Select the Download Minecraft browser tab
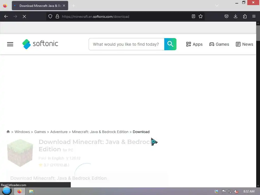The height and width of the screenshot is (195, 260). (40, 6)
